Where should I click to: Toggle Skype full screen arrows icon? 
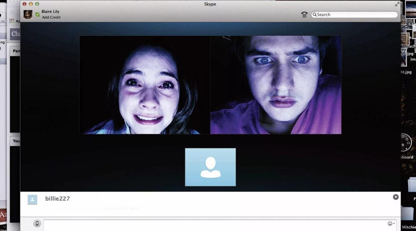click(398, 4)
